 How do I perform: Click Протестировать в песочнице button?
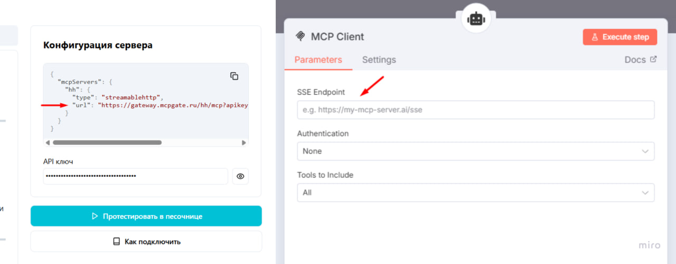coord(146,216)
